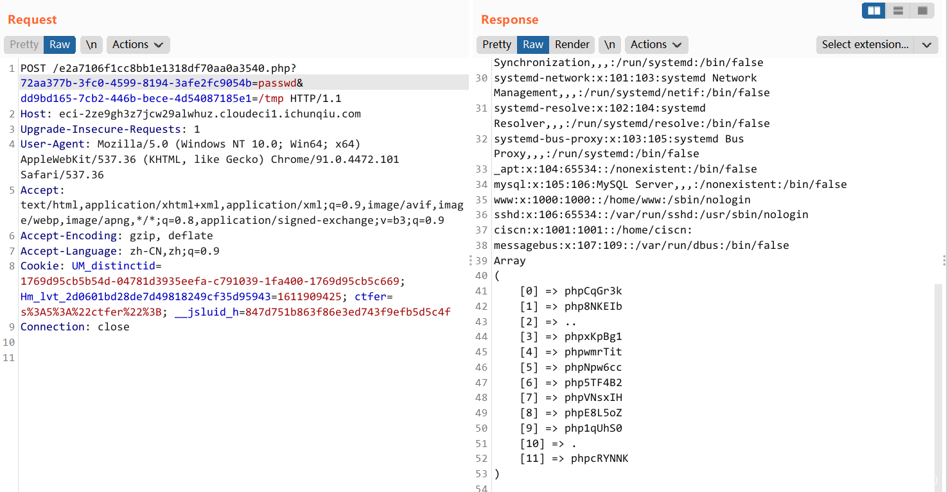Click the Response panel title
This screenshot has width=948, height=492.
point(510,19)
